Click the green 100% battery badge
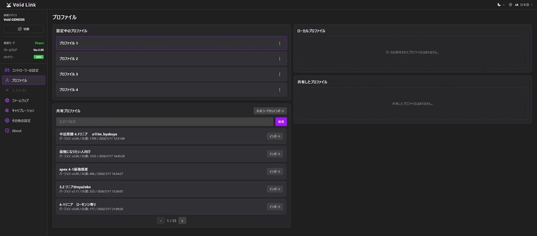537x236 pixels. point(39,57)
